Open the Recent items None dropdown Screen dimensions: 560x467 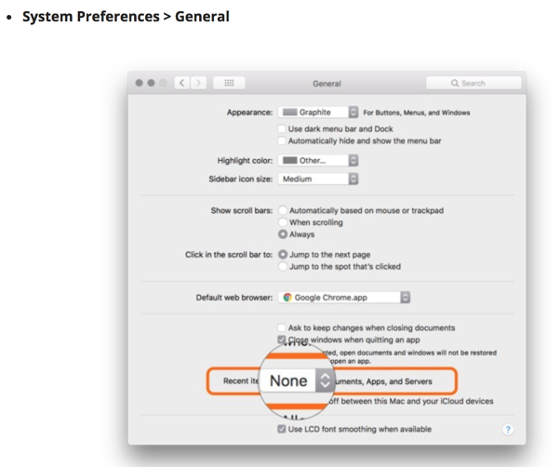point(297,380)
